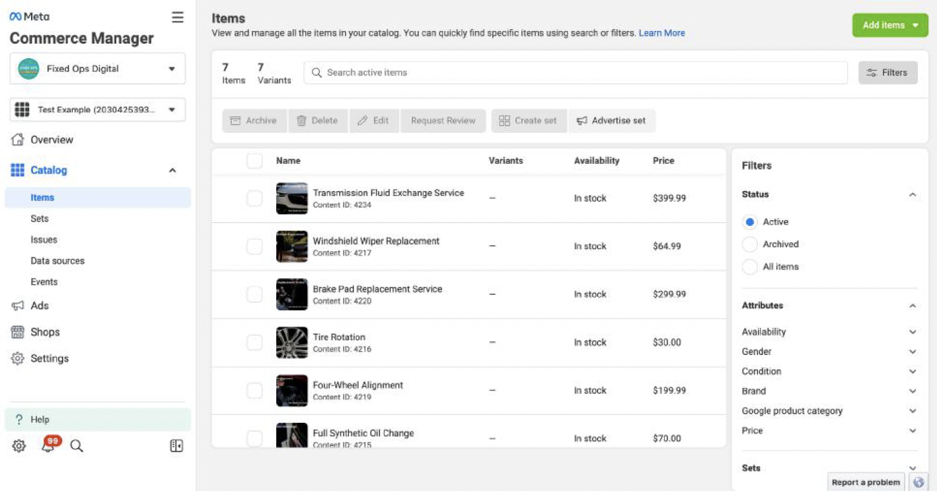
Task: Collapse the Catalog section chevron
Action: tap(172, 171)
